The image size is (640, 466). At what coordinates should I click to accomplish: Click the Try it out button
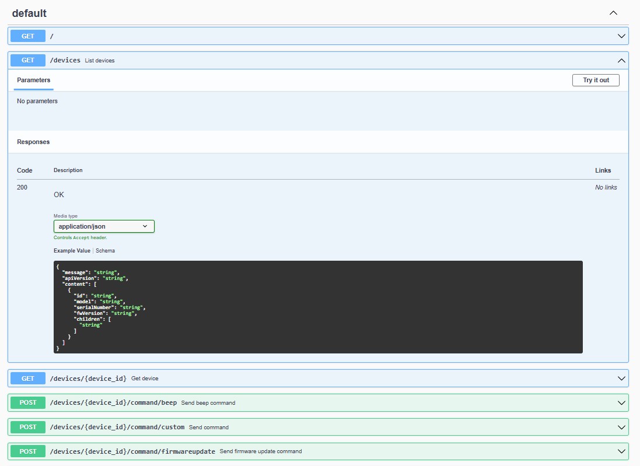tap(596, 80)
